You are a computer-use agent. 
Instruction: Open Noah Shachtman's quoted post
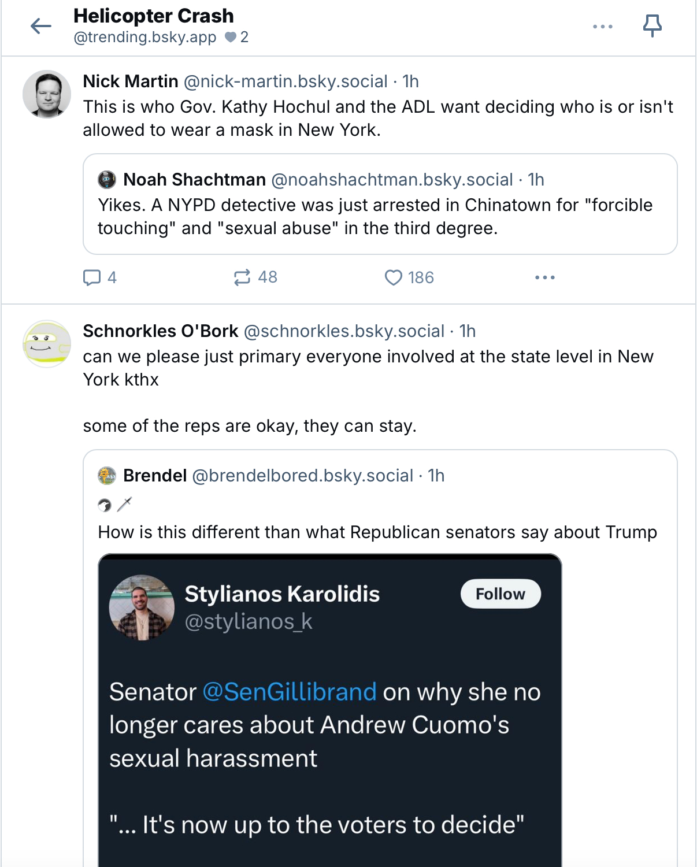pyautogui.click(x=380, y=217)
